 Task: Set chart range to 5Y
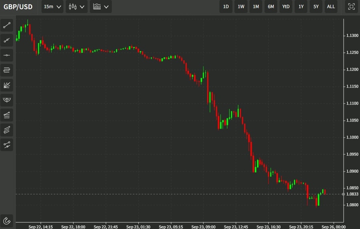click(x=316, y=7)
